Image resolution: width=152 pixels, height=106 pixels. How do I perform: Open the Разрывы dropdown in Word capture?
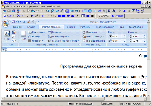(56, 32)
